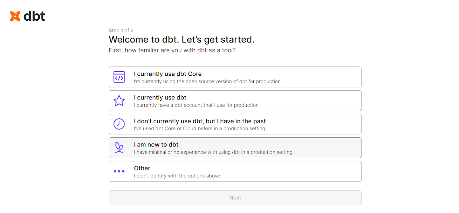This screenshot has width=459, height=213.
Task: Select 'I don't currently use dbt, but I have in the past'
Action: [x=235, y=124]
